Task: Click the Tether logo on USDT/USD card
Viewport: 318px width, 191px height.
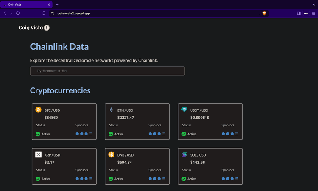Action: point(184,110)
